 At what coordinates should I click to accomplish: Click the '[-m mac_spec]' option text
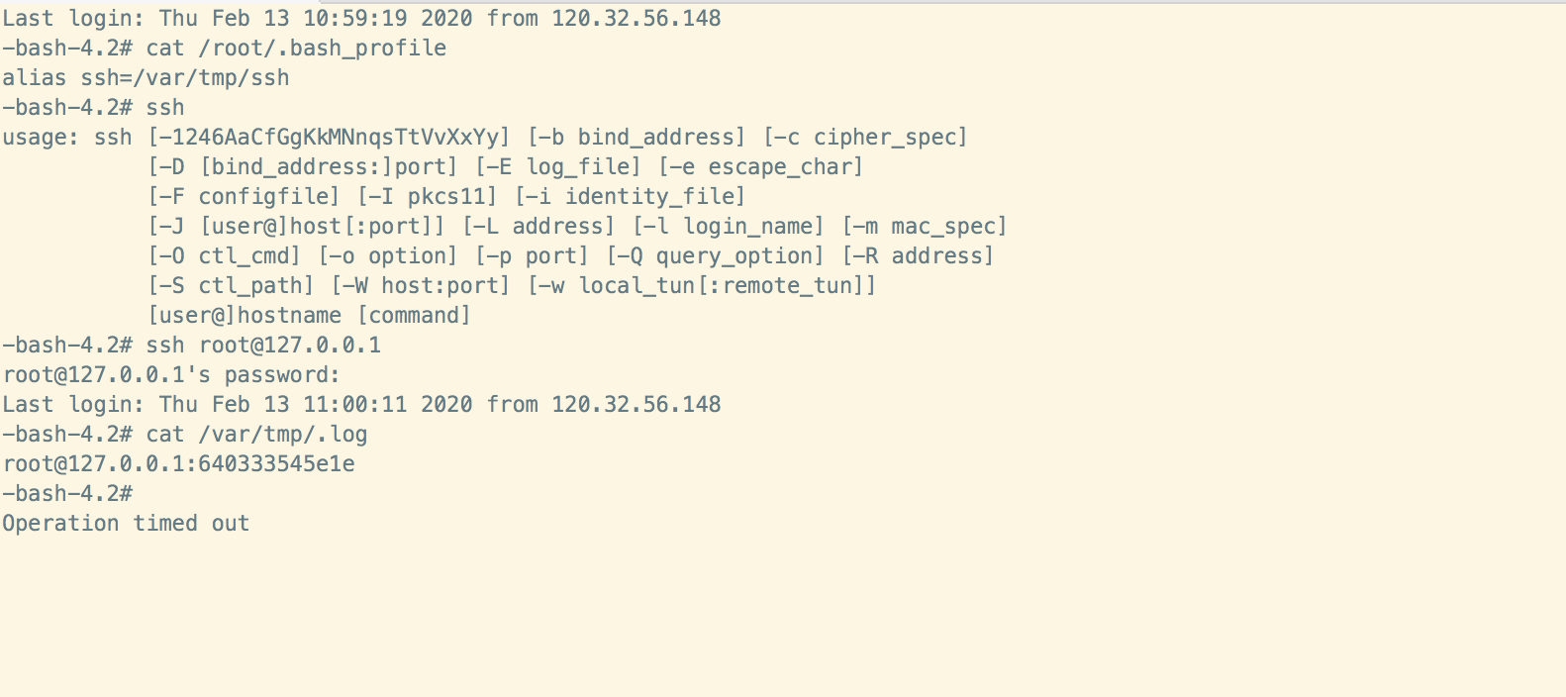click(x=924, y=227)
